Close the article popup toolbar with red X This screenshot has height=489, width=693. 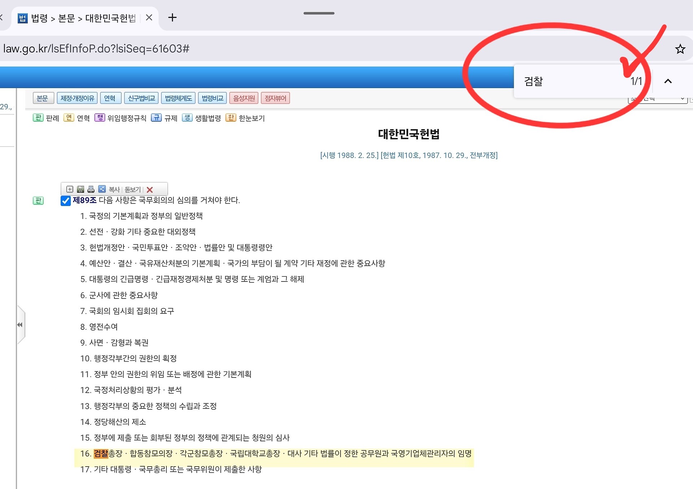tap(150, 189)
